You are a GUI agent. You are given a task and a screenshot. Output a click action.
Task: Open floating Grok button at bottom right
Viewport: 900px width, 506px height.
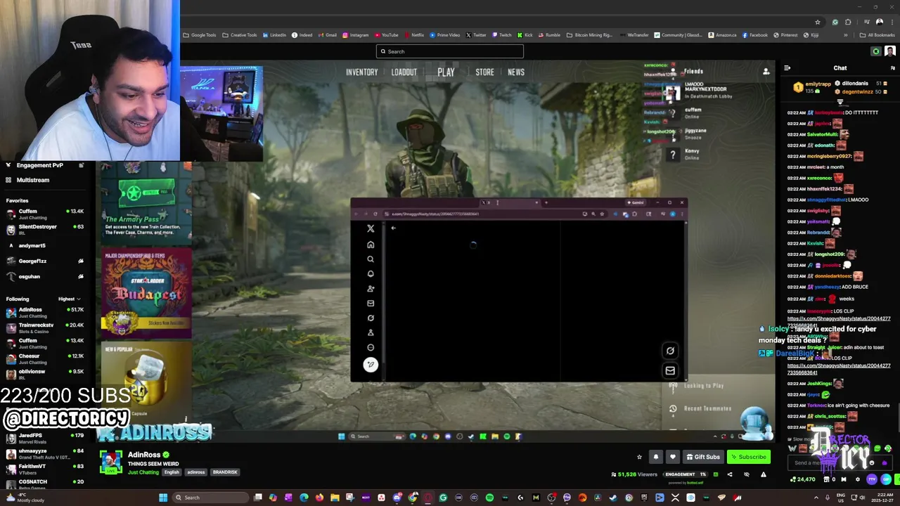pyautogui.click(x=670, y=351)
